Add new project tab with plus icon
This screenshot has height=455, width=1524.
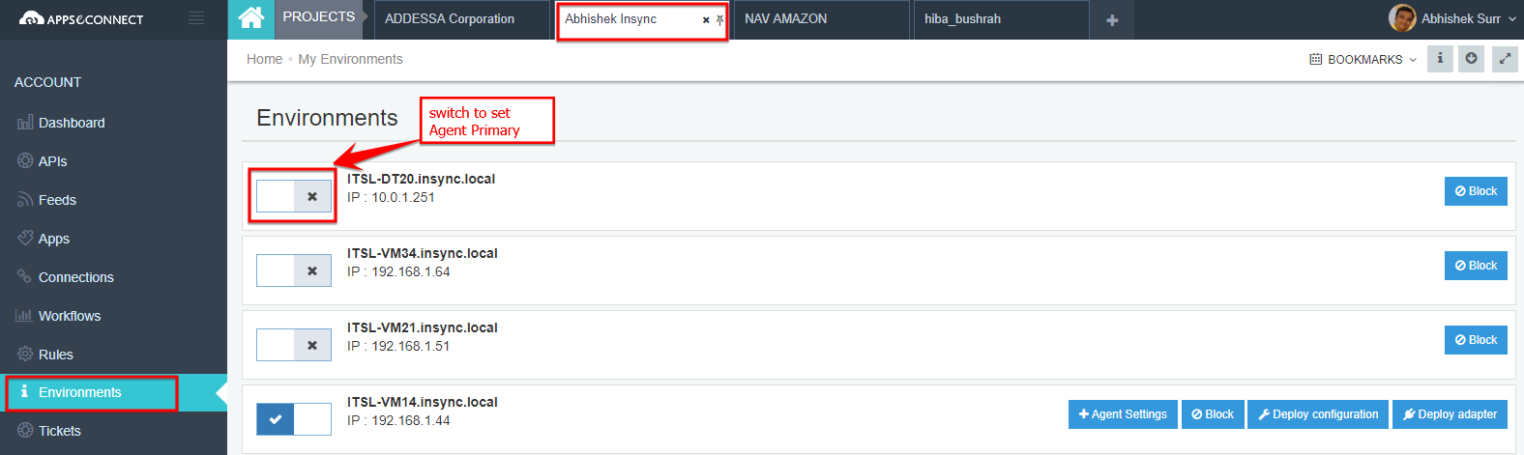click(x=1112, y=20)
